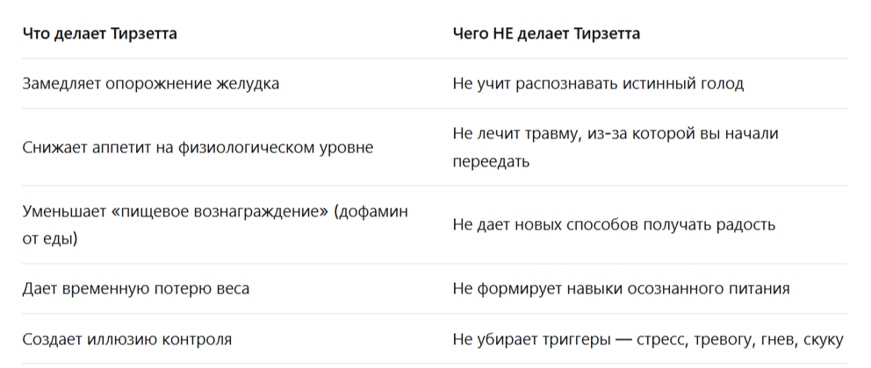Select the 'Создает иллюзию контроля' cell
This screenshot has width=871, height=368.
pyautogui.click(x=127, y=339)
